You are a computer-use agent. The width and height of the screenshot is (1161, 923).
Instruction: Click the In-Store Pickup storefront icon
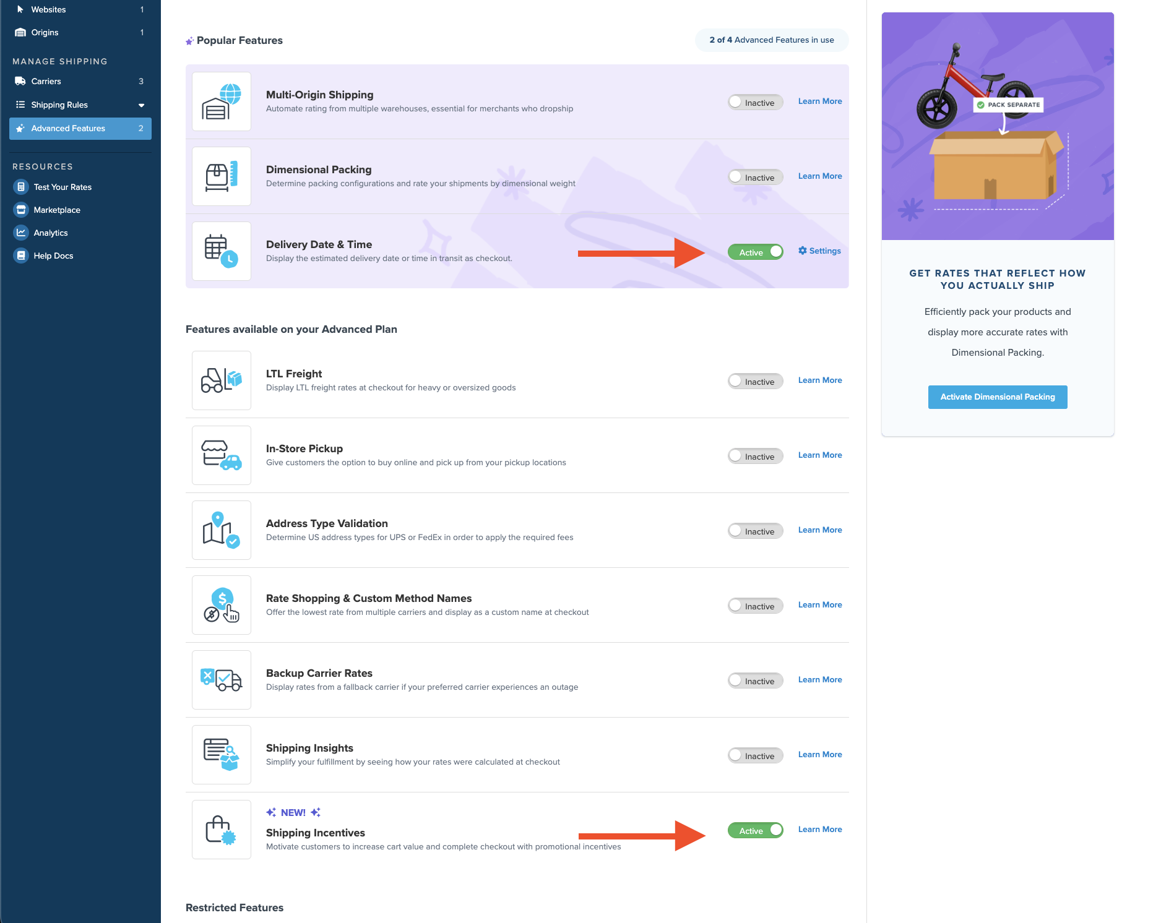point(221,455)
